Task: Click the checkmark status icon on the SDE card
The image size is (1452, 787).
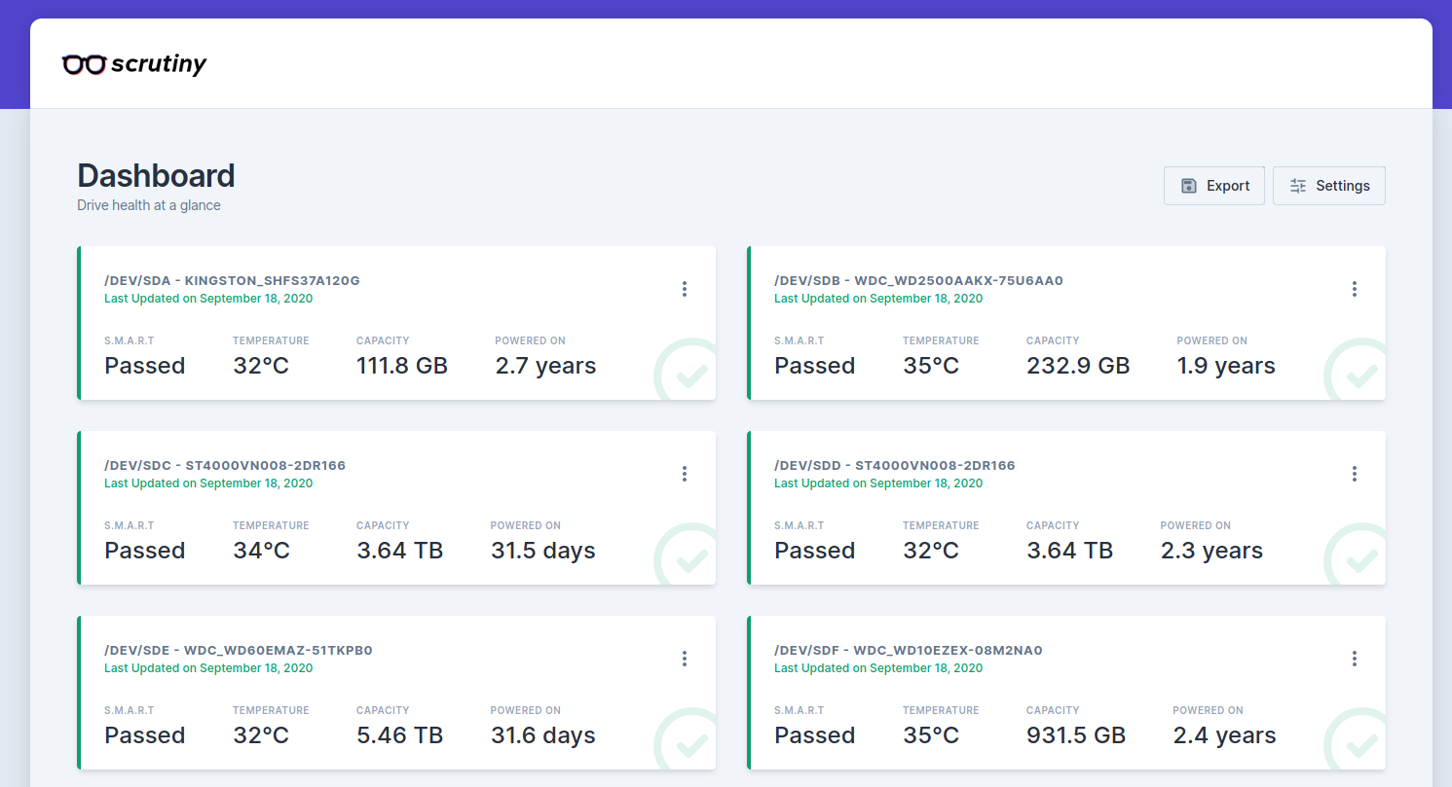Action: 686,739
